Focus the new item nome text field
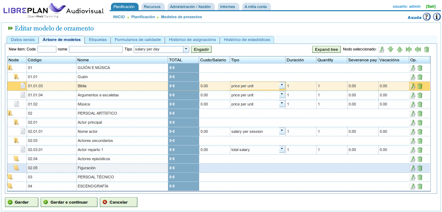Image resolution: width=442 pixels, height=212 pixels. pos(96,49)
